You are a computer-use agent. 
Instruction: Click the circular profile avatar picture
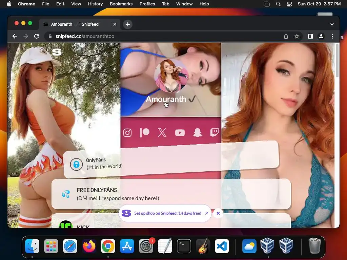click(x=171, y=75)
